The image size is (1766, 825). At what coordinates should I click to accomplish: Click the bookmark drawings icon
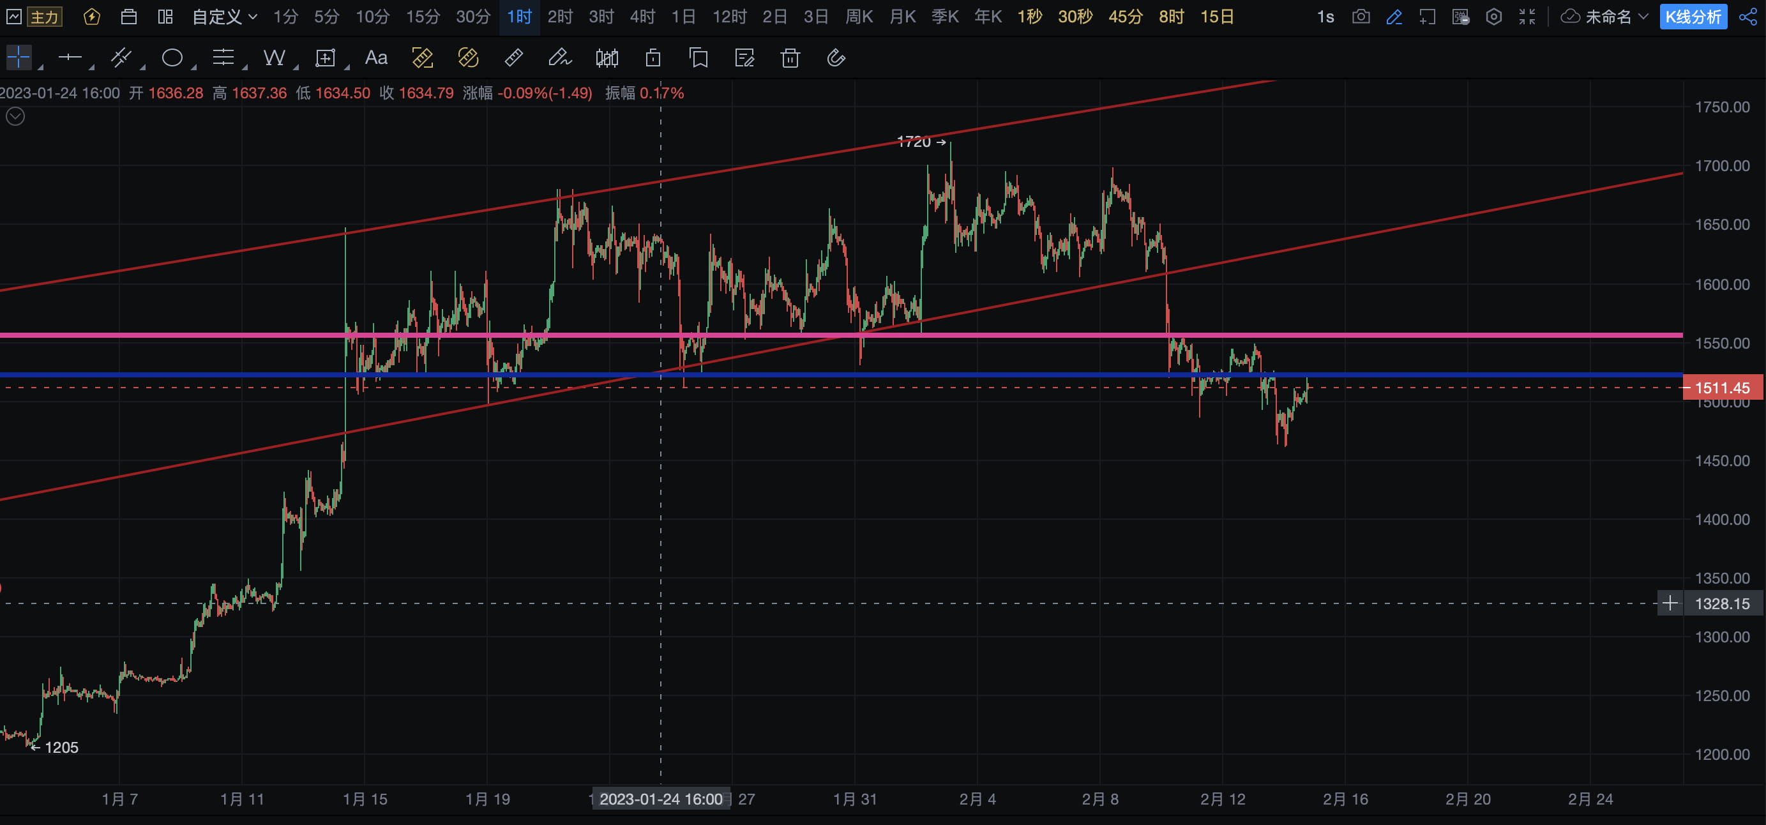698,57
